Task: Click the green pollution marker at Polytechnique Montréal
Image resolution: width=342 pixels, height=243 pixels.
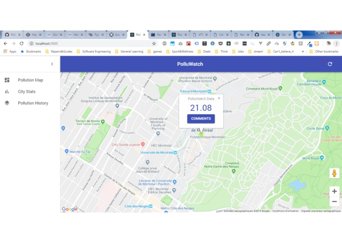Action: click(x=201, y=134)
